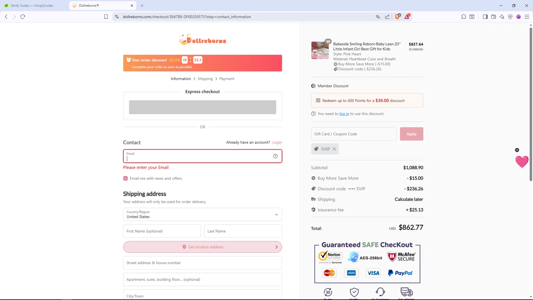The width and height of the screenshot is (533, 300).
Task: Click the floating pink heart icon
Action: 522,162
